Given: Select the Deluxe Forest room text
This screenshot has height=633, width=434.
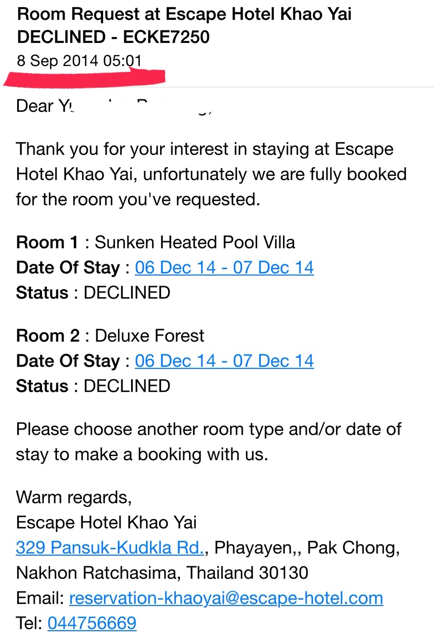Looking at the screenshot, I should pyautogui.click(x=150, y=336).
